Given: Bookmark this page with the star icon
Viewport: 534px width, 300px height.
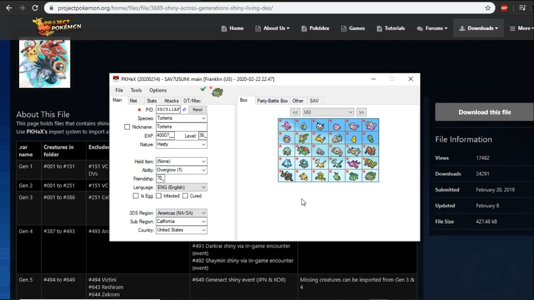Looking at the screenshot, I should pos(488,8).
